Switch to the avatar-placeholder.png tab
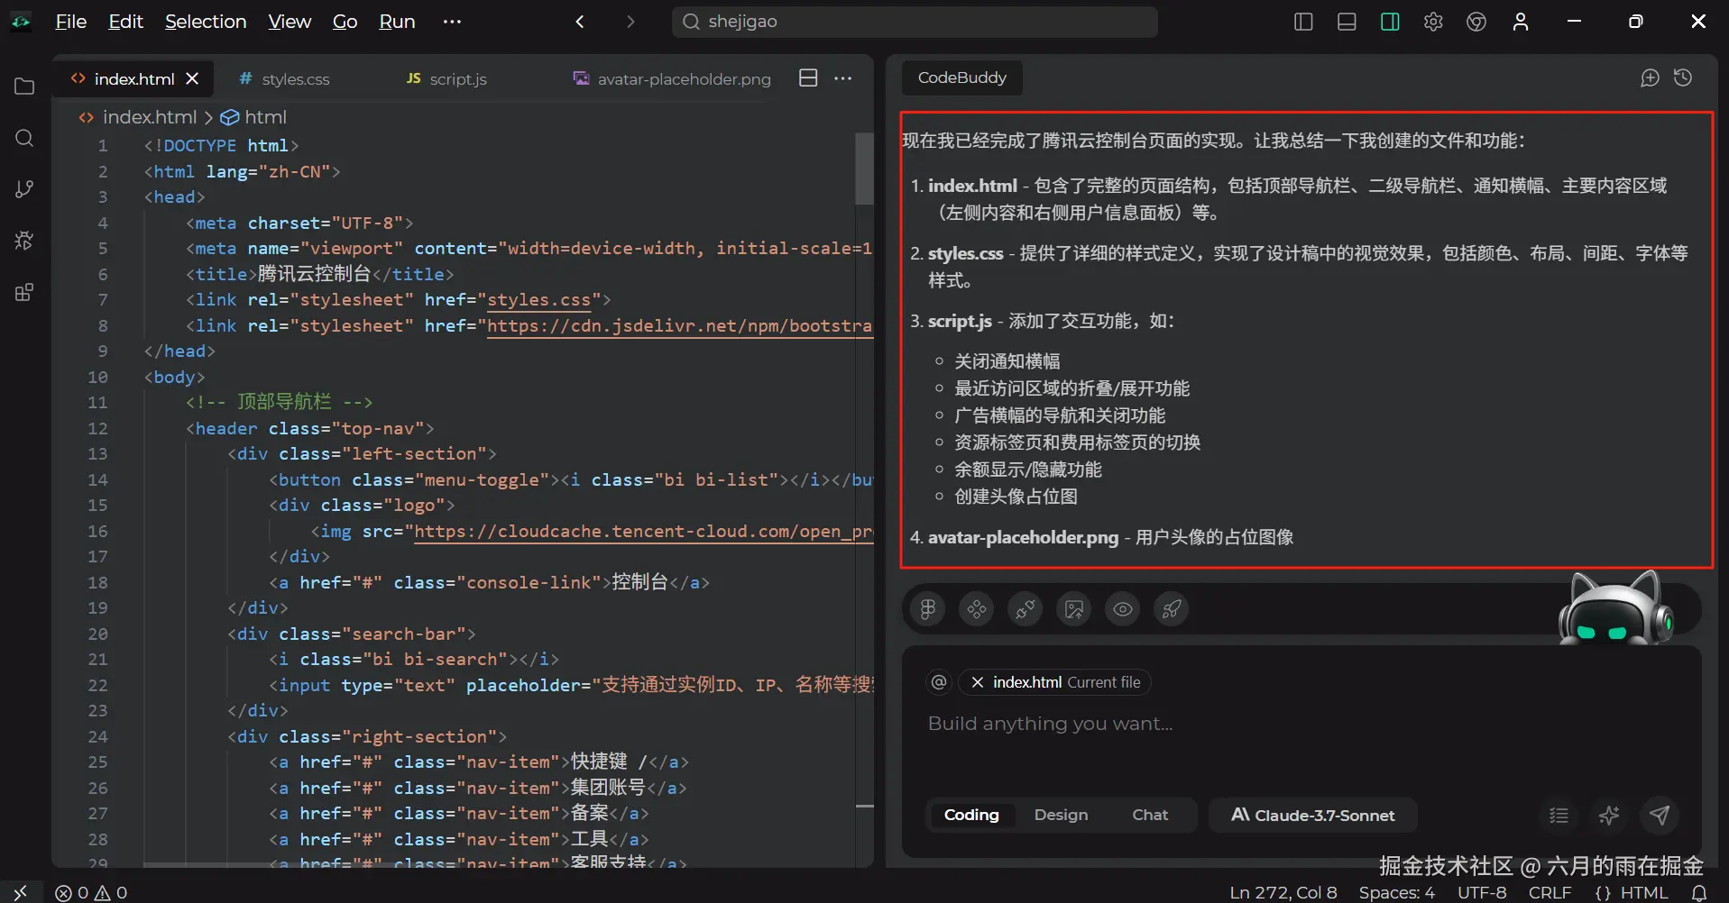Image resolution: width=1729 pixels, height=903 pixels. [672, 79]
